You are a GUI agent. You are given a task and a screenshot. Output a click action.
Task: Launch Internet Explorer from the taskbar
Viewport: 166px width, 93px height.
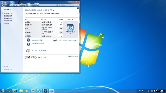click(x=15, y=91)
